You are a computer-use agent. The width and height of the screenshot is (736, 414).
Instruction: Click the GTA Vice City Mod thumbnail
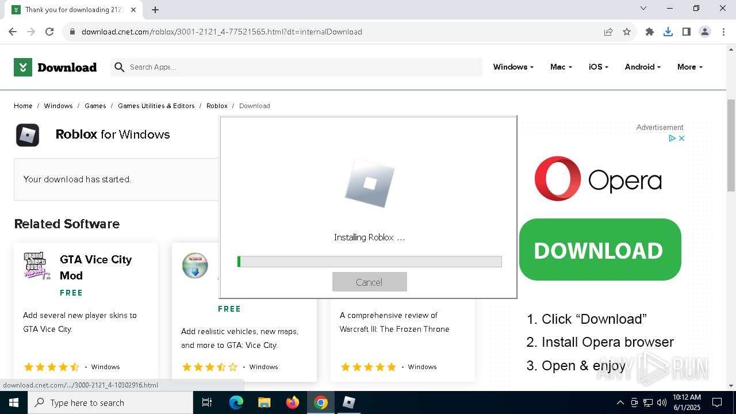pos(37,266)
